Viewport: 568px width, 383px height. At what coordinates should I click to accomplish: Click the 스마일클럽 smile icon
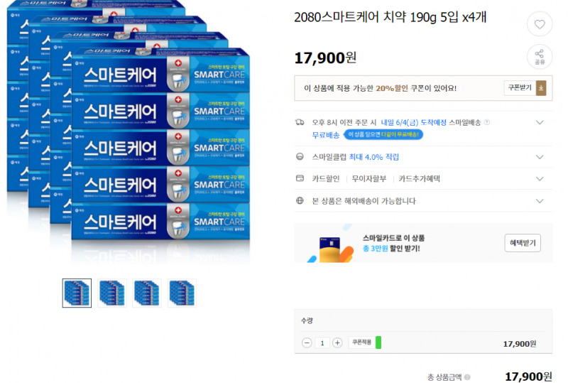[x=300, y=156]
